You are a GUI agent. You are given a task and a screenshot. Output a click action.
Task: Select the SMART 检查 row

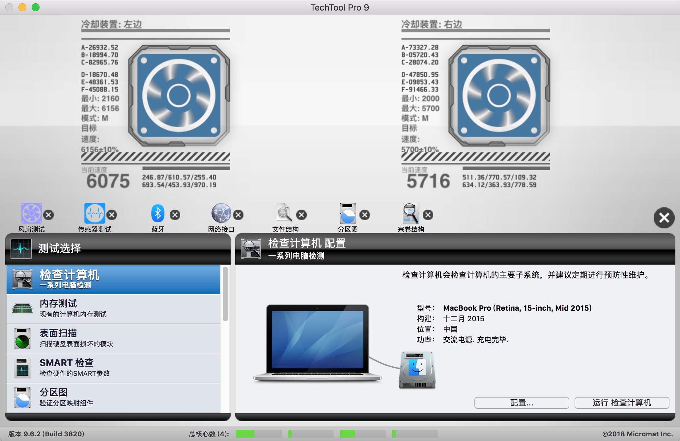113,368
